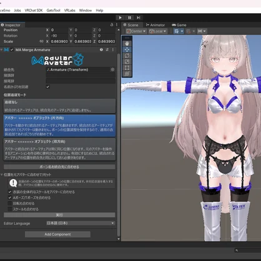Toggle grid visibility icon in scene toolbar
The height and width of the screenshot is (261, 261).
(x=177, y=31)
